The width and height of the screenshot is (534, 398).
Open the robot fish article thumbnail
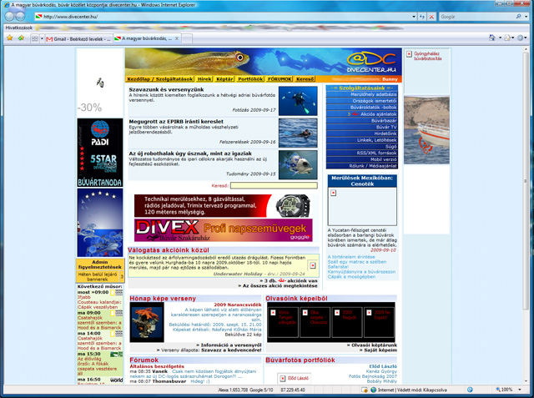click(x=298, y=162)
